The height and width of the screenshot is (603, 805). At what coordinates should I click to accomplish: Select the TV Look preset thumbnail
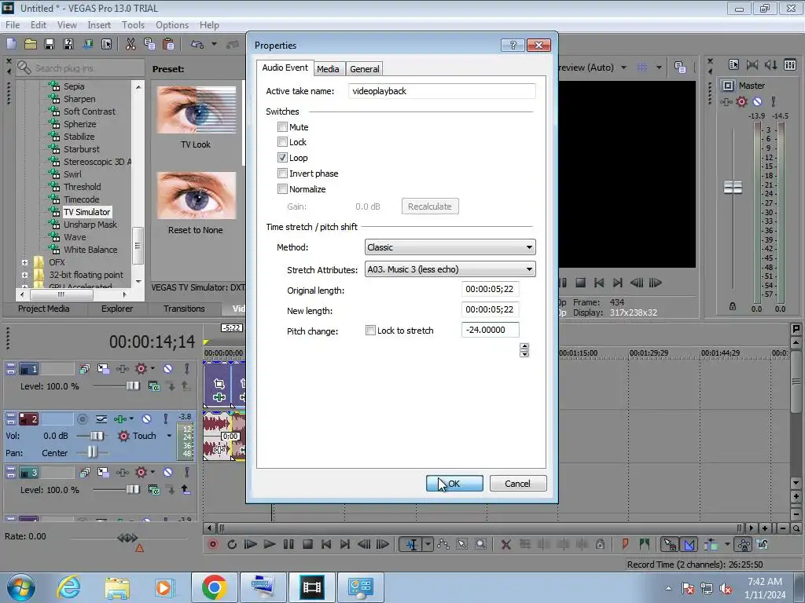[x=196, y=110]
